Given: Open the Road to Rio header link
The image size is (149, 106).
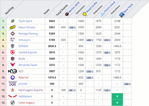Looking at the screenshot, I should 92,7.
